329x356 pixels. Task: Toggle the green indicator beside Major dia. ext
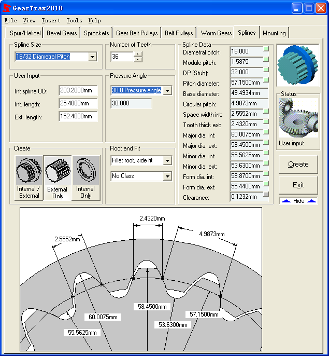pos(266,142)
